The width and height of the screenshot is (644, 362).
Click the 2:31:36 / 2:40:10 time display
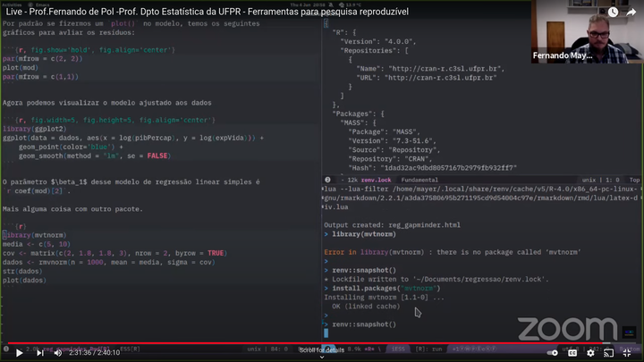pos(94,352)
